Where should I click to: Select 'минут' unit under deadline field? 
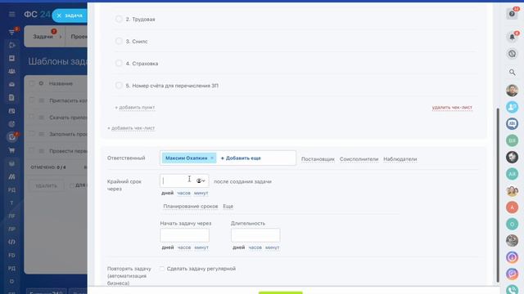(201, 193)
